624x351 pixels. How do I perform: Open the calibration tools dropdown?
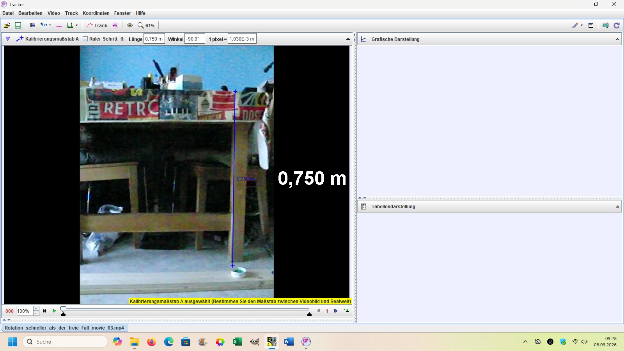coord(46,25)
